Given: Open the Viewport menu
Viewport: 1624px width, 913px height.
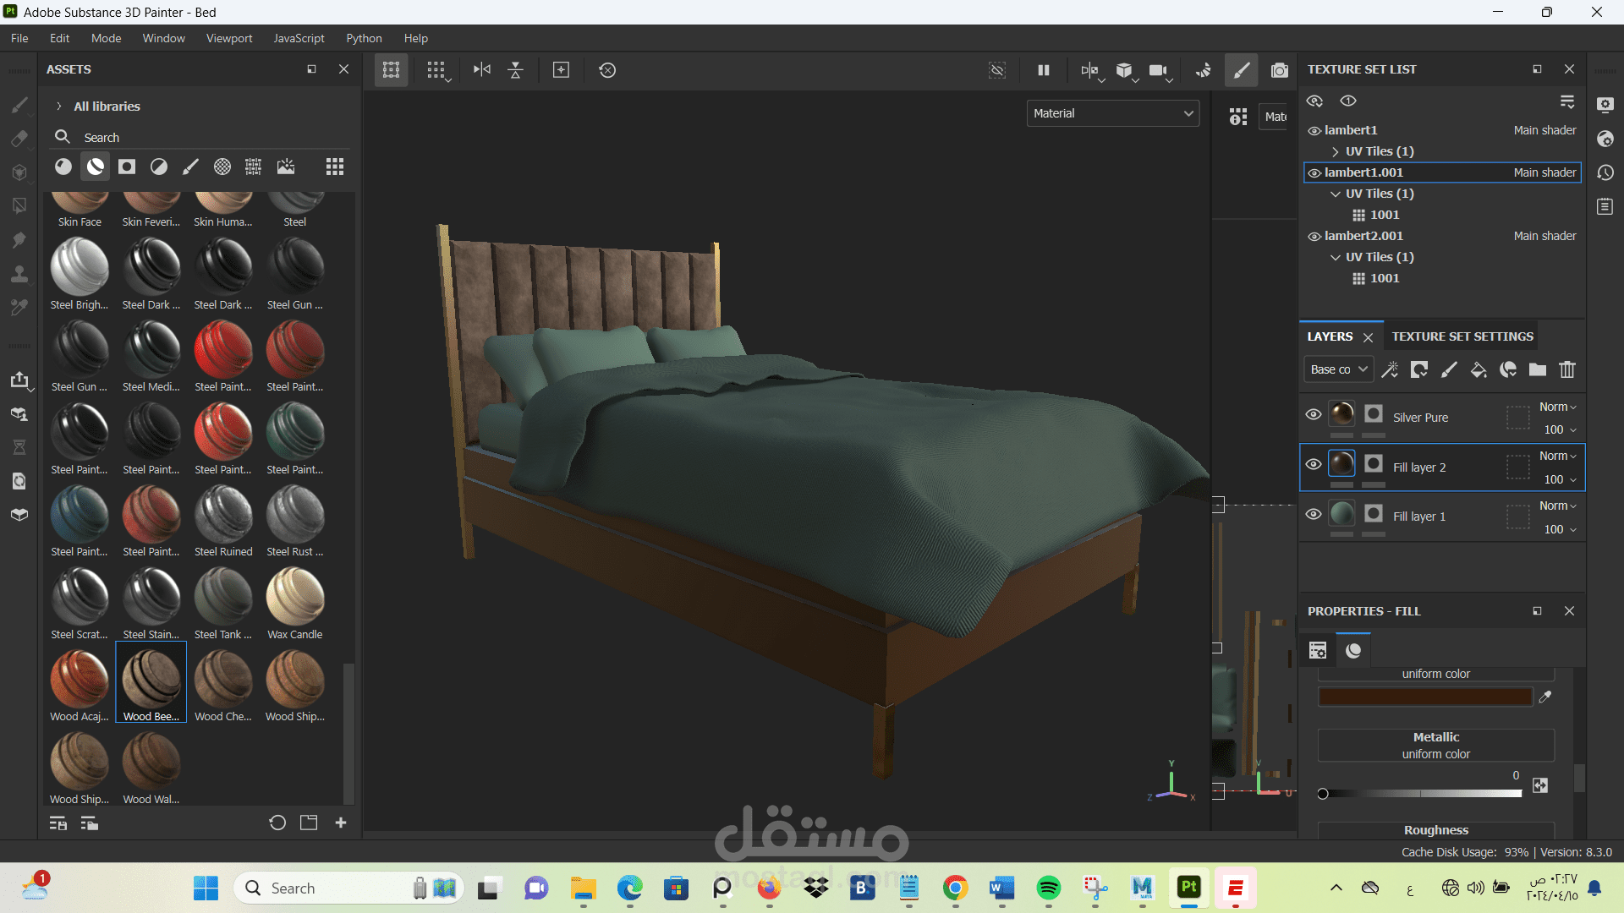Looking at the screenshot, I should click(x=228, y=38).
